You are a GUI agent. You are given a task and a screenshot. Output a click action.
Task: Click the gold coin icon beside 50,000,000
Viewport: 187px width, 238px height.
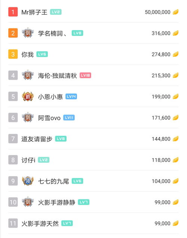pos(175,12)
